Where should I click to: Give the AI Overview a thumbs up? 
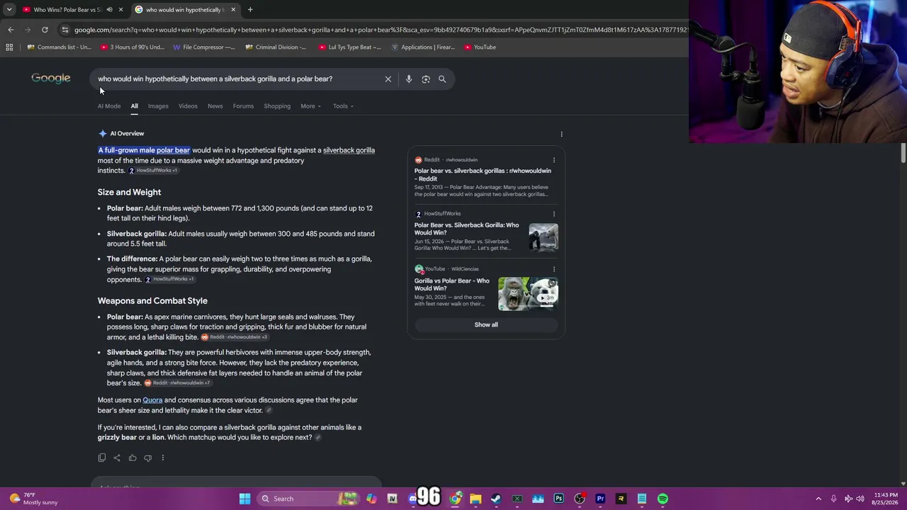133,458
